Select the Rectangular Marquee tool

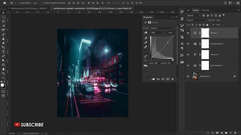[3, 17]
